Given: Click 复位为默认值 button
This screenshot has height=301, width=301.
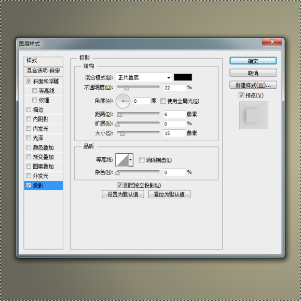Looking at the screenshot, I should tap(169, 194).
